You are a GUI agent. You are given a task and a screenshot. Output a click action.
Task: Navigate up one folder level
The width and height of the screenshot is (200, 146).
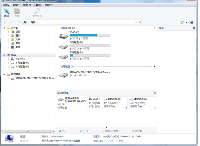point(19,22)
